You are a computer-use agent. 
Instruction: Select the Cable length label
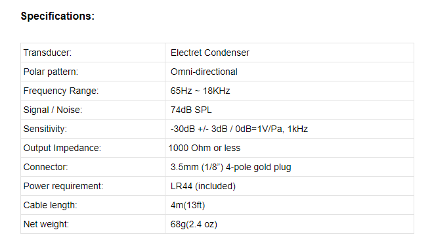pos(50,206)
